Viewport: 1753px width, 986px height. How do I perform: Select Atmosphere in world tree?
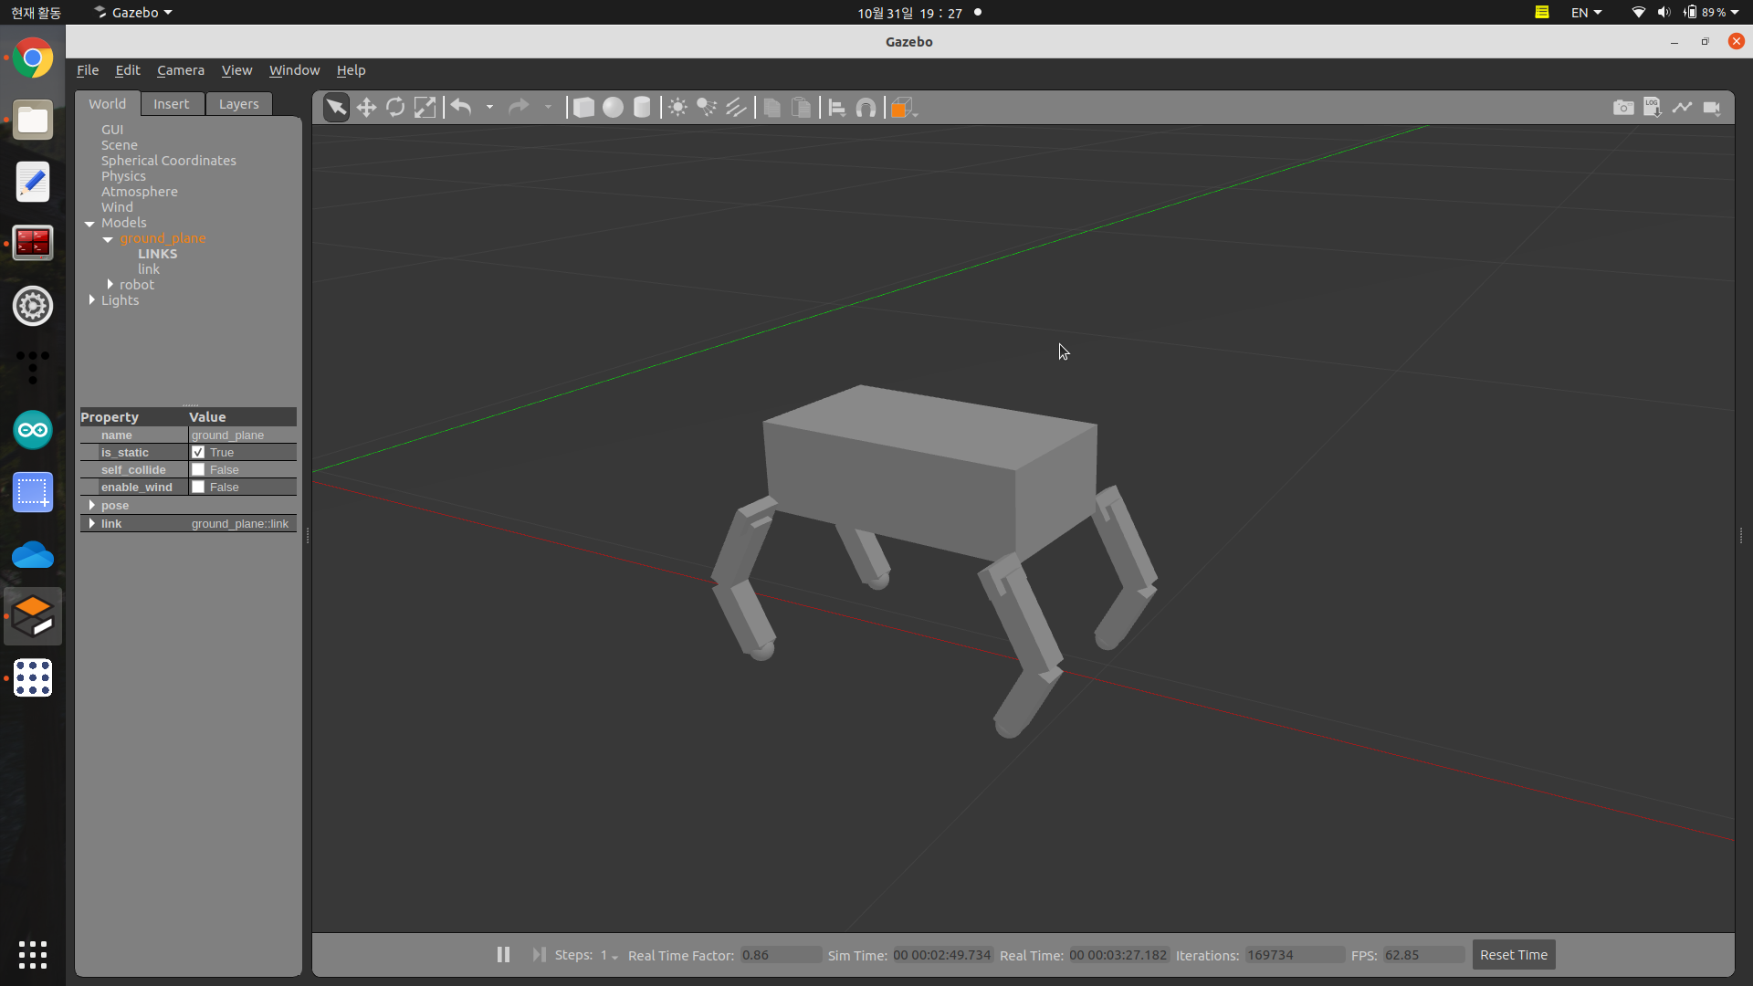coord(140,192)
